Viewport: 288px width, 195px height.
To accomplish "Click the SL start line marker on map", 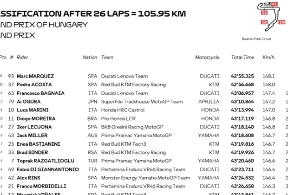I will 267,4.
